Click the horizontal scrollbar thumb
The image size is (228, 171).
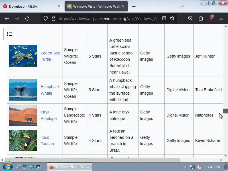coord(93,160)
